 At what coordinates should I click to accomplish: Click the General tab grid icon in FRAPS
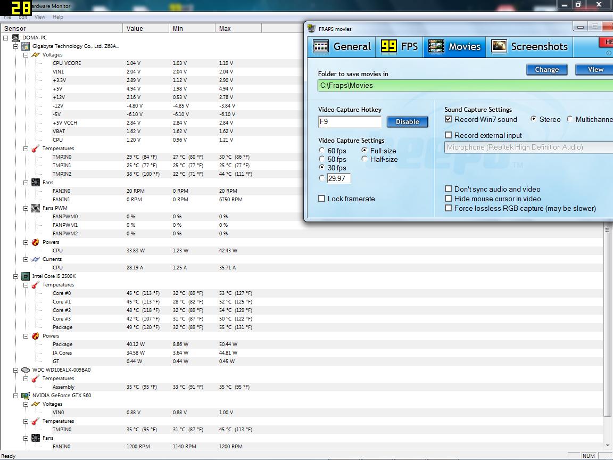[320, 46]
